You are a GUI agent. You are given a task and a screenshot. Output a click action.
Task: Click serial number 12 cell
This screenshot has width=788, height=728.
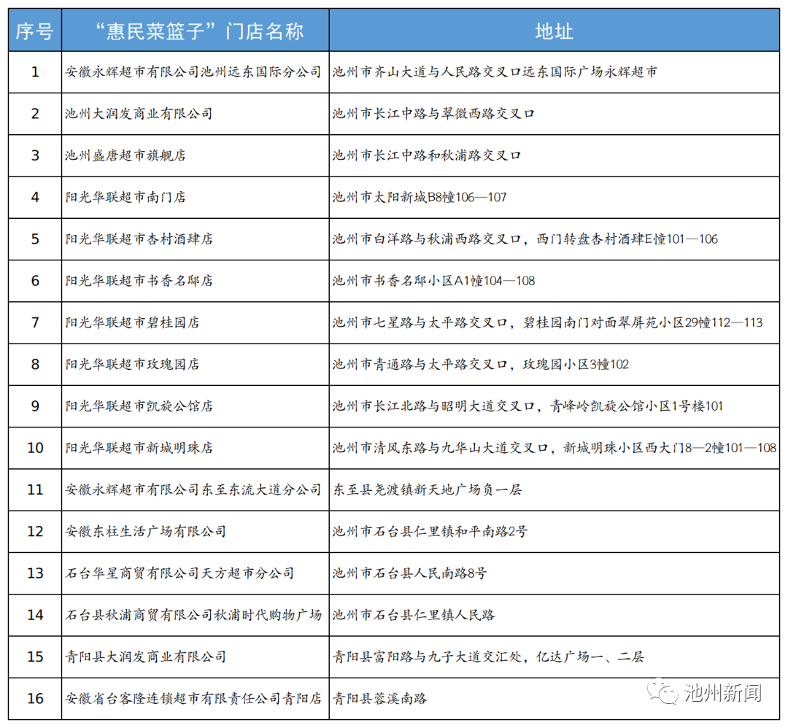35,530
